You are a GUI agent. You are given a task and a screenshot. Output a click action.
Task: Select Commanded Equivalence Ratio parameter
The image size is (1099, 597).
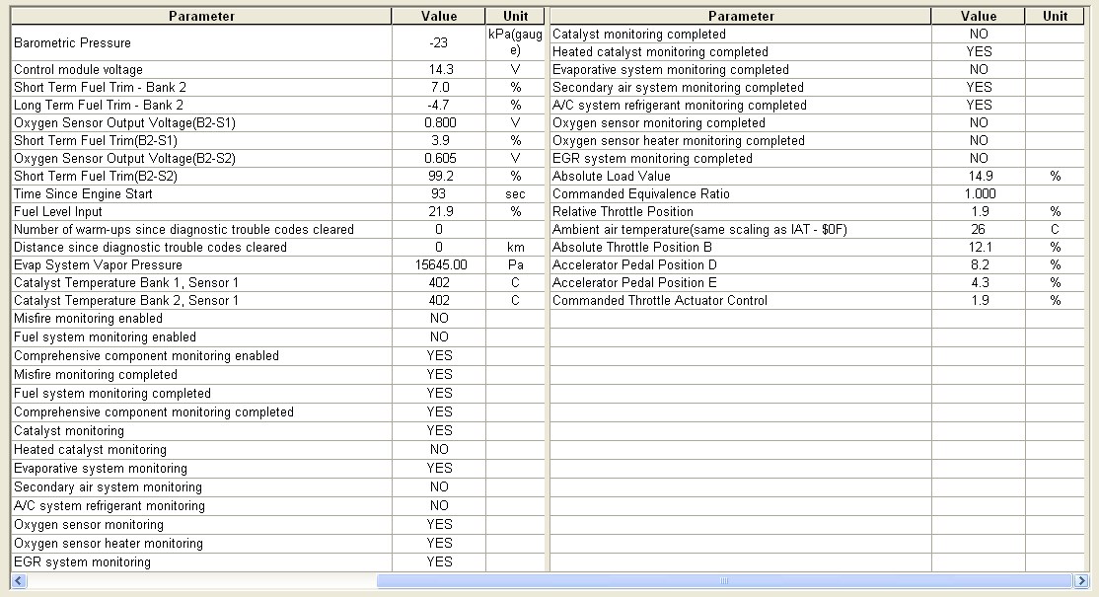coord(817,194)
